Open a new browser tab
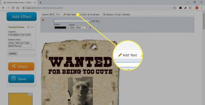 click(40, 3)
